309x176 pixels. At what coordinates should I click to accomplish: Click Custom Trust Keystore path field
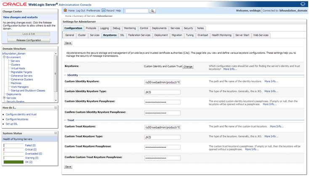coord(162,127)
